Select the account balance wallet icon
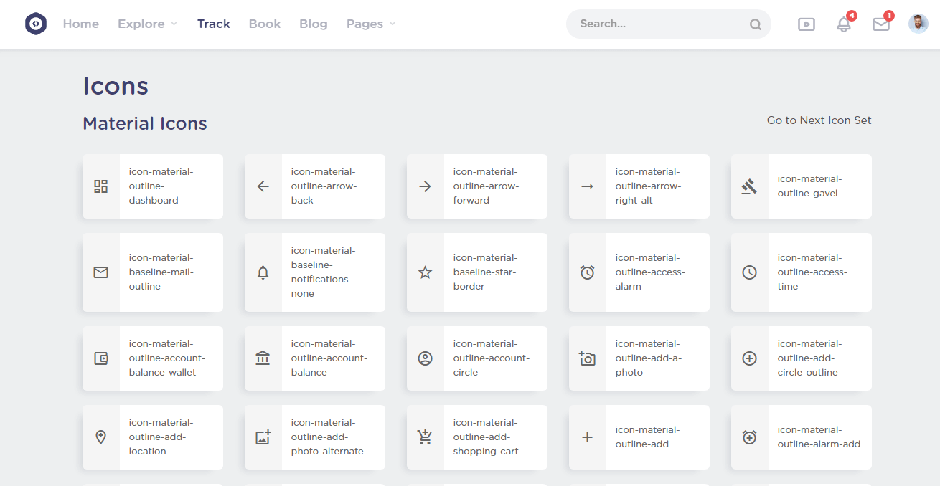940x486 pixels. 101,358
